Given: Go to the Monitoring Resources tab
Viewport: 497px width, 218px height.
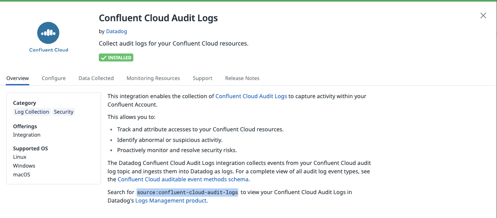Looking at the screenshot, I should [x=153, y=78].
